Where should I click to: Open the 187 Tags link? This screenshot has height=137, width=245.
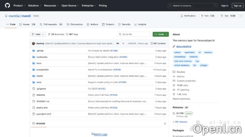72,34
